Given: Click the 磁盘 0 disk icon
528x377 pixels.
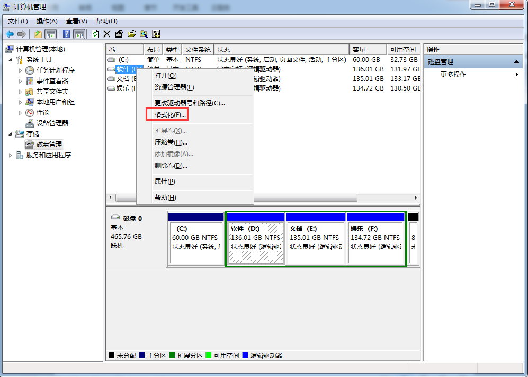Looking at the screenshot, I should (x=115, y=217).
